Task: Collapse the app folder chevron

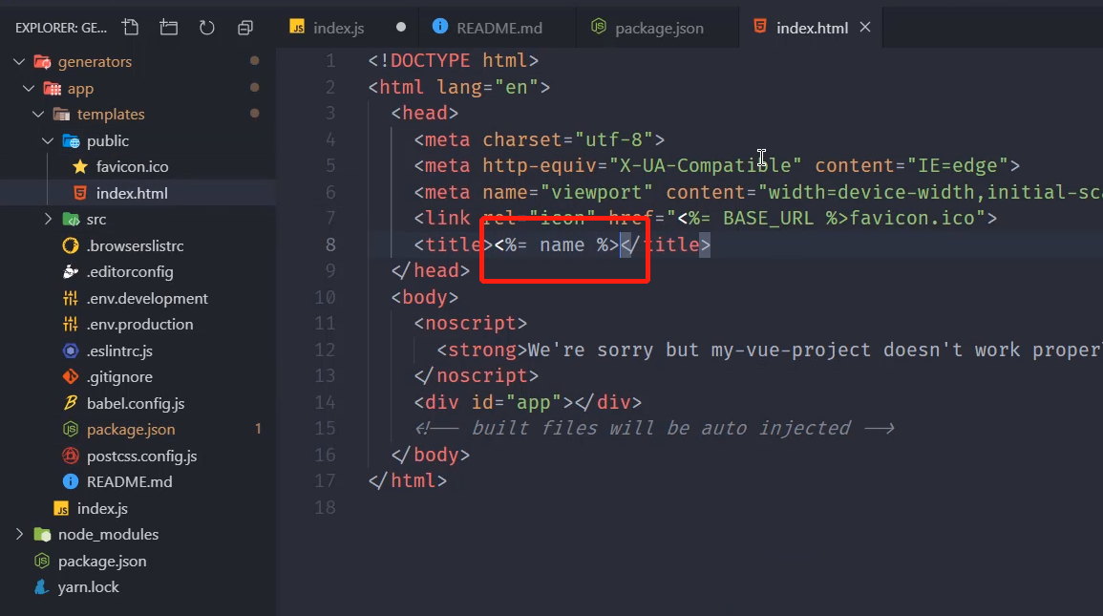Action: pos(29,89)
